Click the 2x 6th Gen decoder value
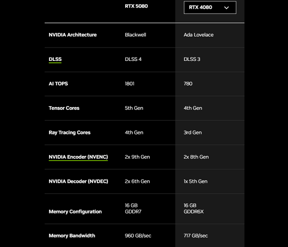The height and width of the screenshot is (247, 288). [x=137, y=181]
